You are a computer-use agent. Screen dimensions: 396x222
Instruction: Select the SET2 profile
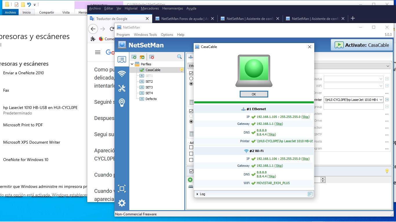149,82
